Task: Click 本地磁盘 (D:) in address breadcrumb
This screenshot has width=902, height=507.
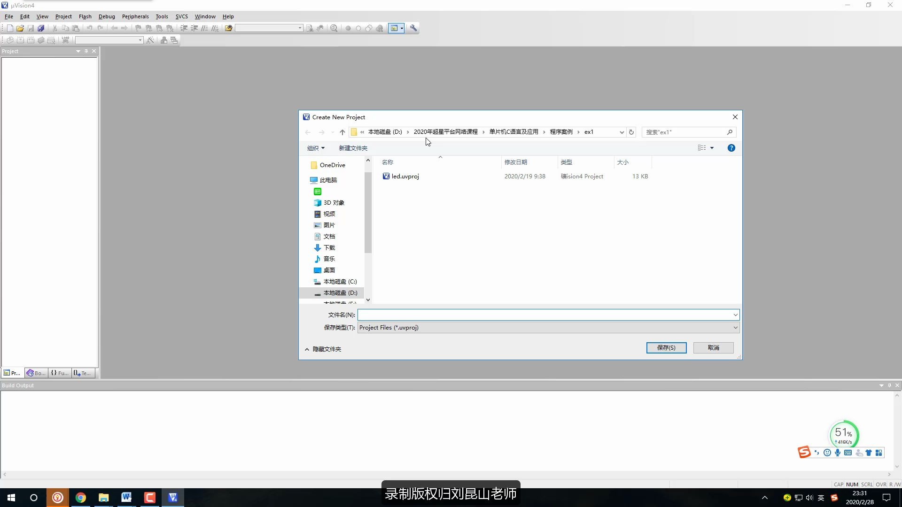Action: point(385,132)
